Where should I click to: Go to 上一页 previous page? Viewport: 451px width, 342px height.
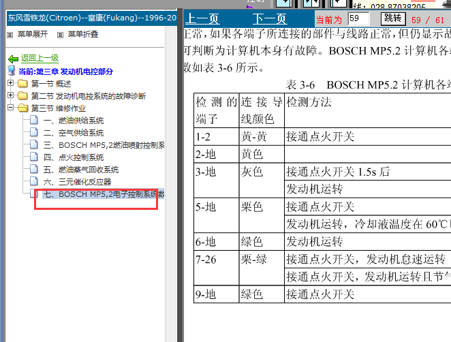(202, 19)
